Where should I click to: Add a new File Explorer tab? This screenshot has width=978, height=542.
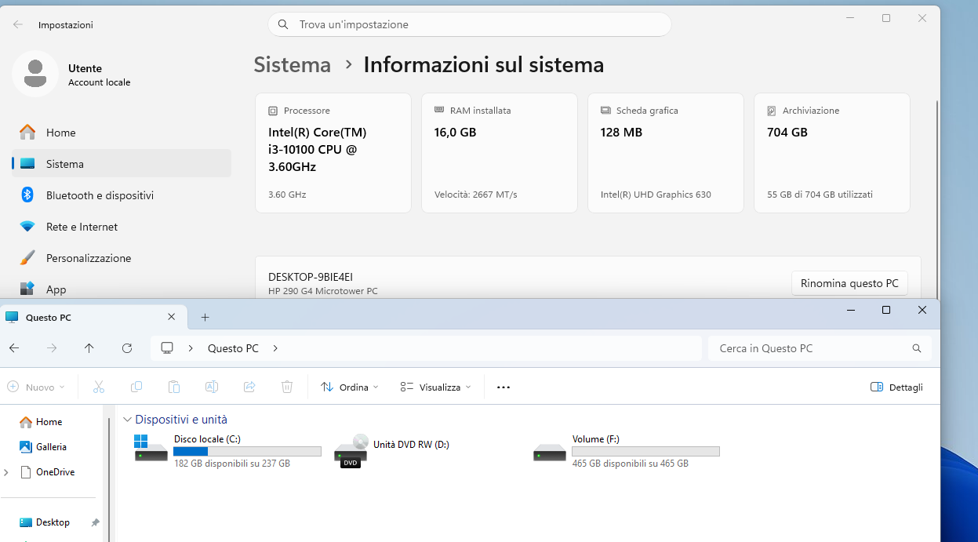coord(205,318)
